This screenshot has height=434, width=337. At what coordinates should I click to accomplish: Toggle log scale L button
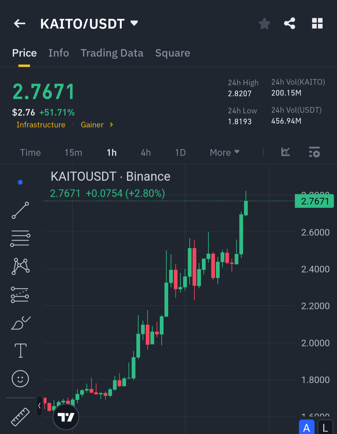coord(325,427)
